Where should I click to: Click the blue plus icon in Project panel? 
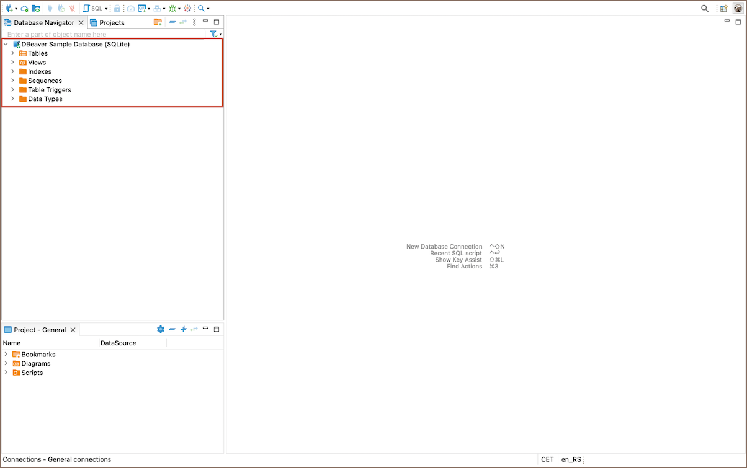coord(183,329)
